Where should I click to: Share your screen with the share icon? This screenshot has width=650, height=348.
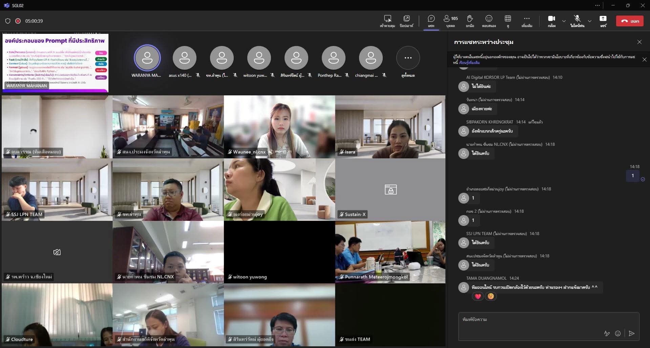[603, 21]
